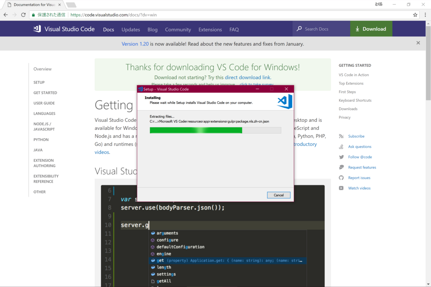Viewport: 431px width, 287px height.
Task: Click the GitHub Report issues icon
Action: [x=341, y=178]
